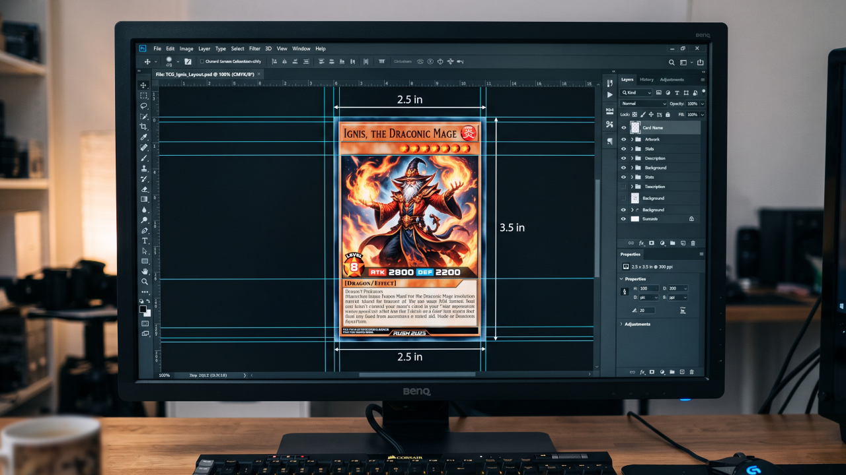Select the Rectangle shape tool
846x475 pixels.
pyautogui.click(x=144, y=261)
